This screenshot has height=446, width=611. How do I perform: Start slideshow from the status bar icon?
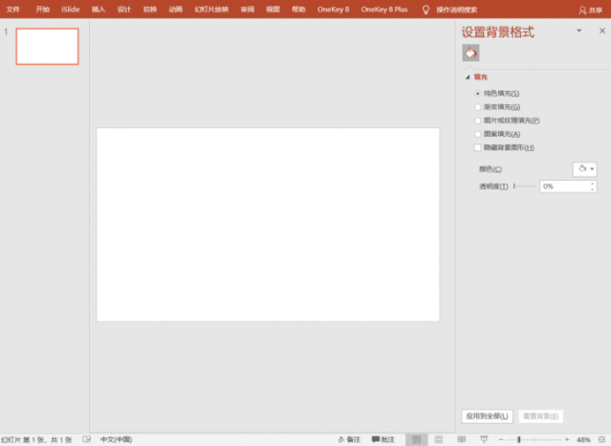click(484, 439)
